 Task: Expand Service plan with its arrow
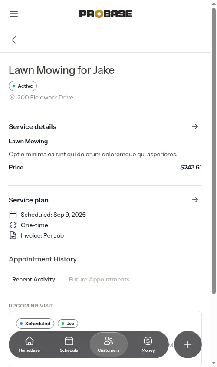click(195, 200)
